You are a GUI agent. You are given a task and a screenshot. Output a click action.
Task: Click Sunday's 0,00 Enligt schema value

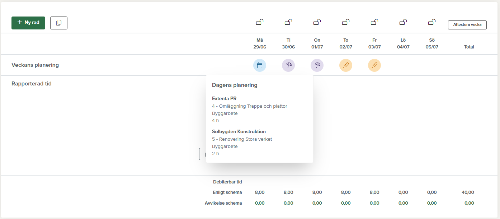[432, 192]
